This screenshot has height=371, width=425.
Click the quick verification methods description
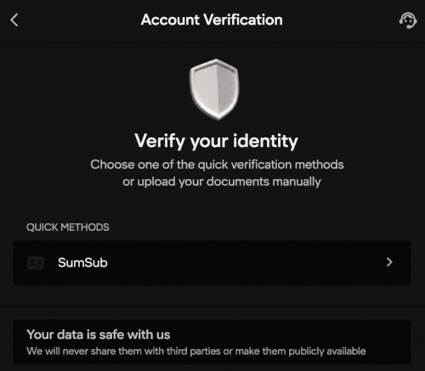(x=217, y=165)
